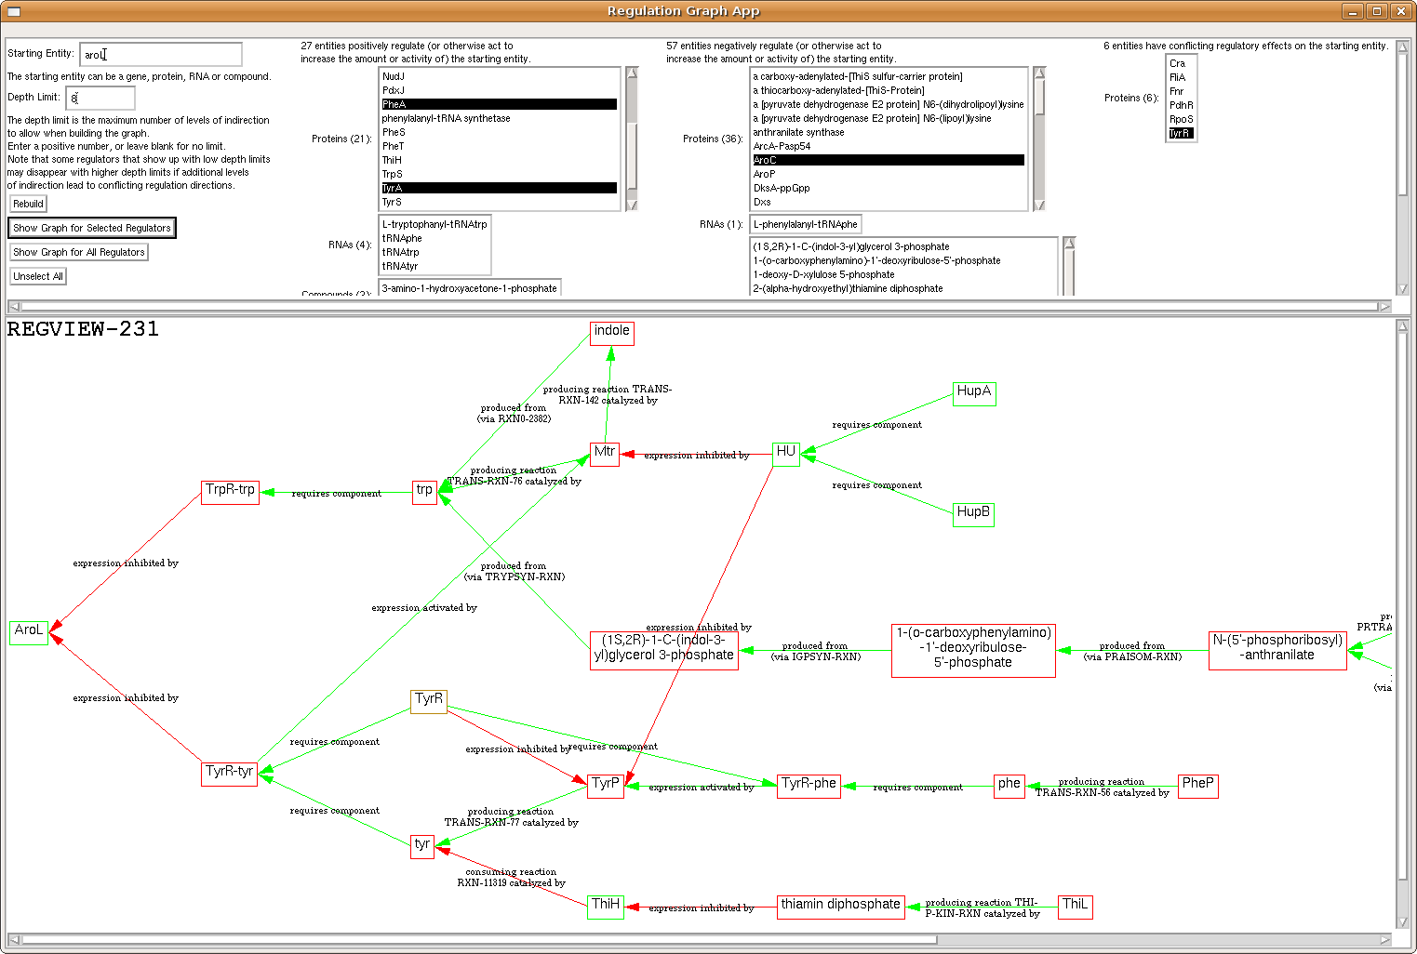Click scroll-up arrow of negative compounds list
1417x954 pixels.
click(x=1070, y=244)
